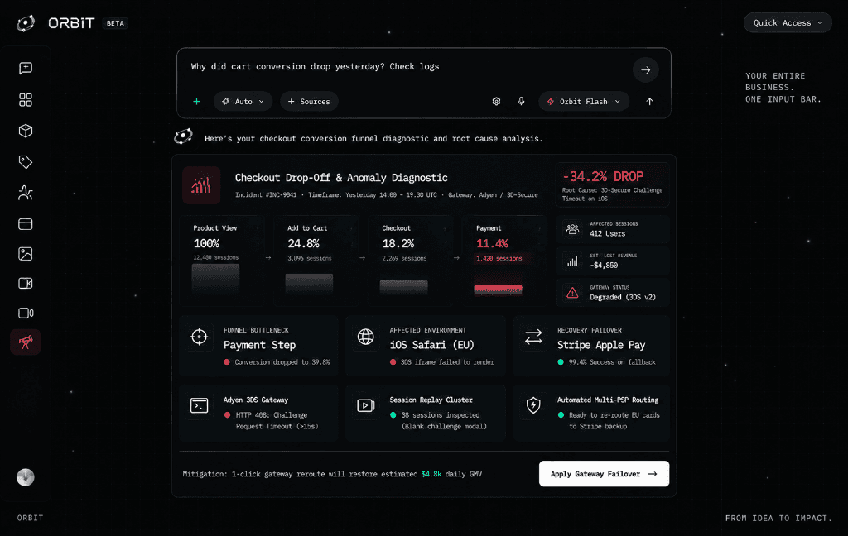Click the affected environment globe icon
This screenshot has height=536, width=848.
(x=365, y=337)
